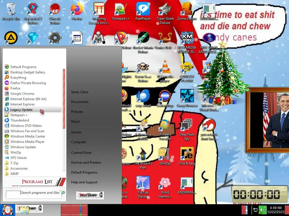Open the Recycle Bin desktop icon

tap(11, 11)
